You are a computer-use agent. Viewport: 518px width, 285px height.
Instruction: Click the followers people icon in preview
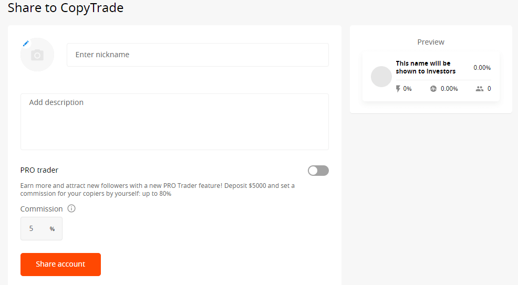(479, 89)
